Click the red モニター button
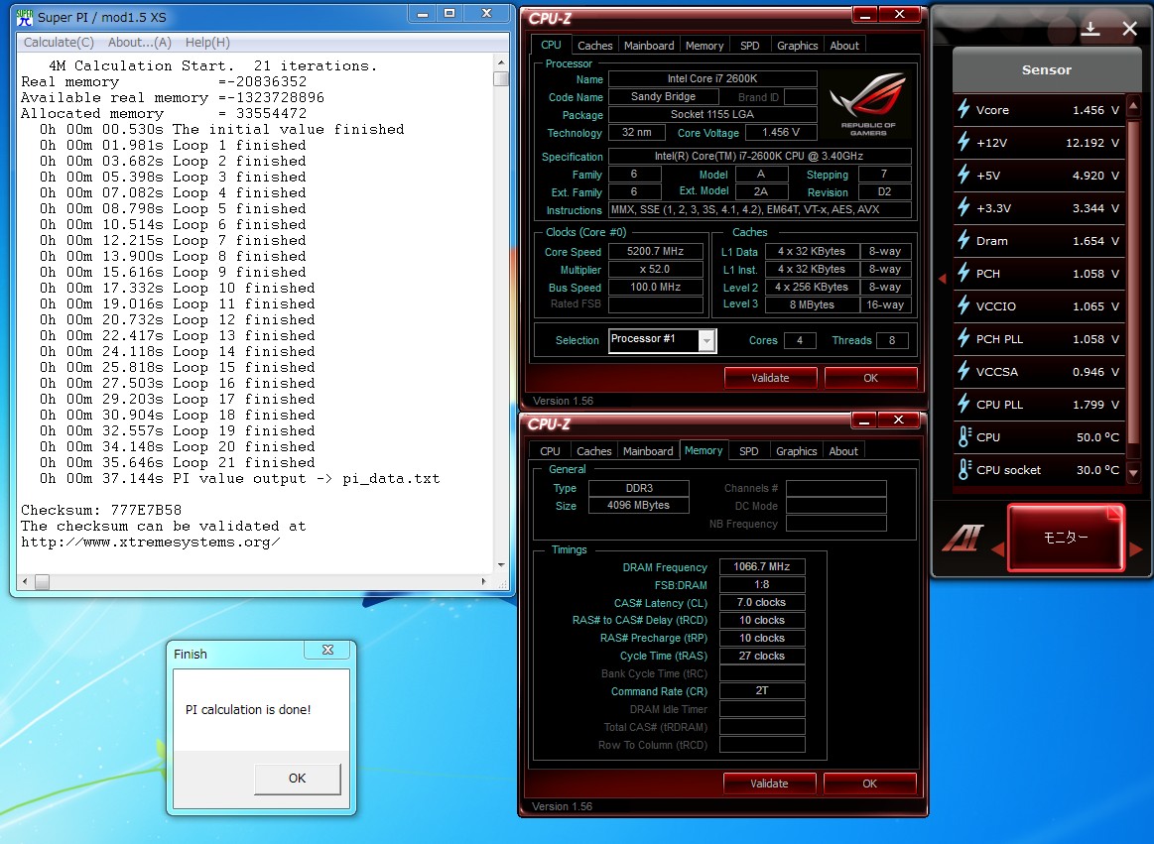 click(1066, 538)
